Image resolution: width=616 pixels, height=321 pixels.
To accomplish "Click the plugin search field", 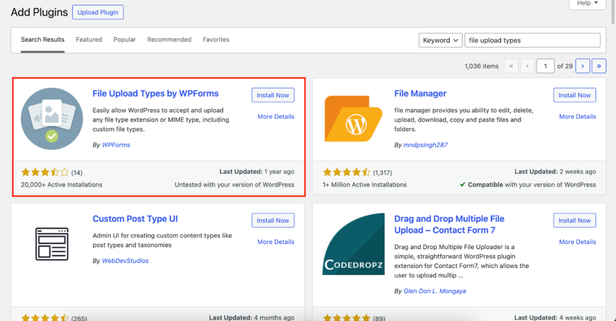I will point(532,40).
